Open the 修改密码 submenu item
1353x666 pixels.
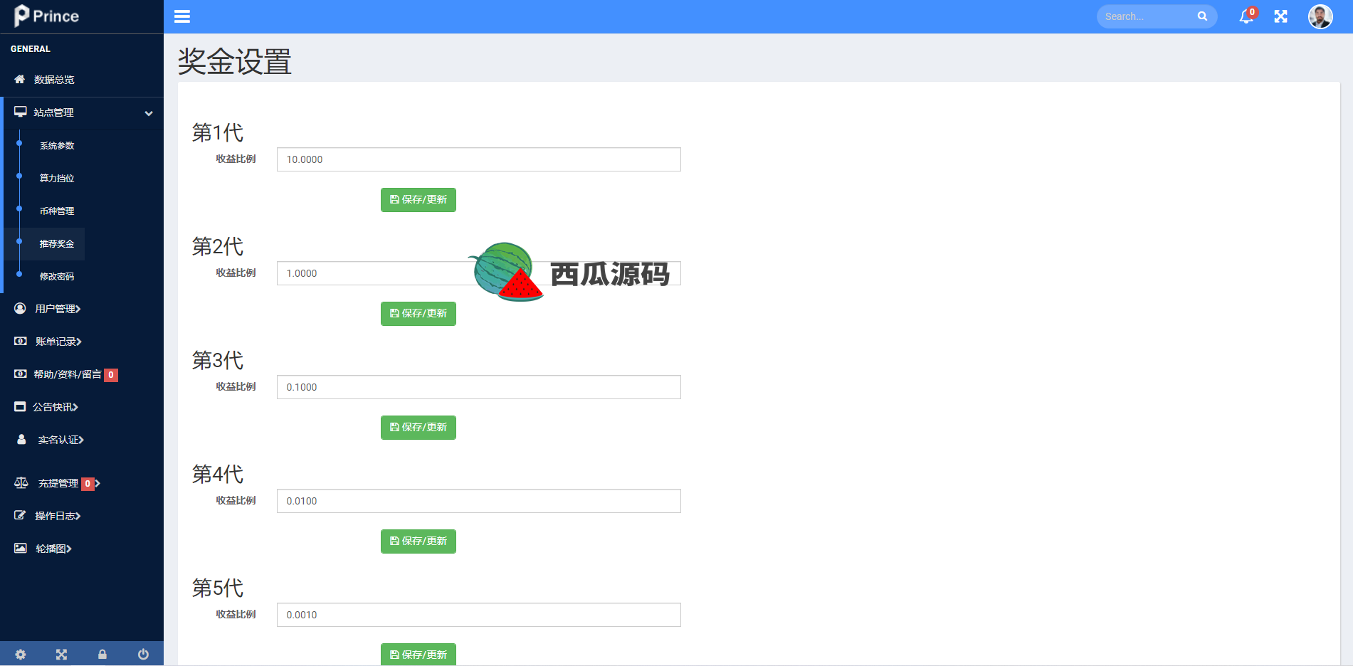pos(57,276)
